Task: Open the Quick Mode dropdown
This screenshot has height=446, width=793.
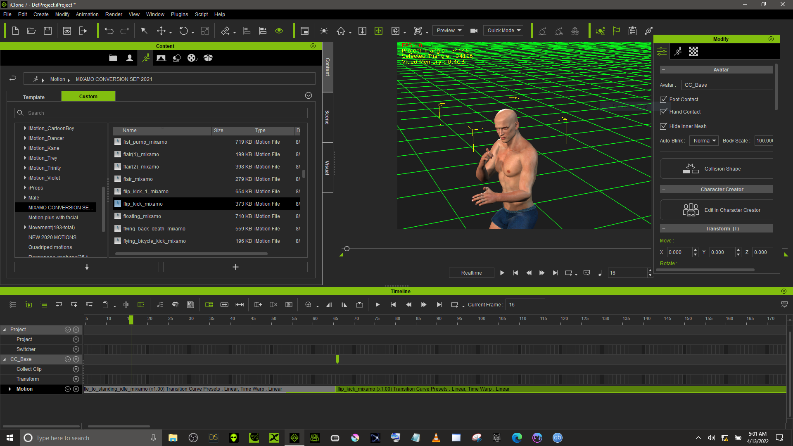Action: pyautogui.click(x=503, y=31)
